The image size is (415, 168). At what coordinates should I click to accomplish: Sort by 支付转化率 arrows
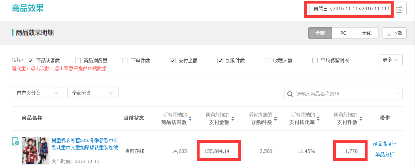pos(318,119)
